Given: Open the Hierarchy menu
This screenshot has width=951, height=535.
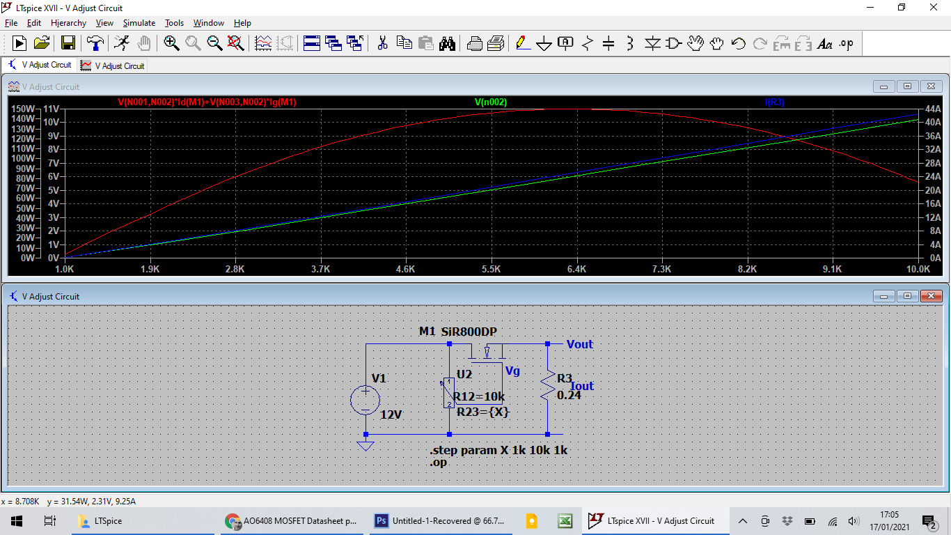Looking at the screenshot, I should (x=68, y=23).
